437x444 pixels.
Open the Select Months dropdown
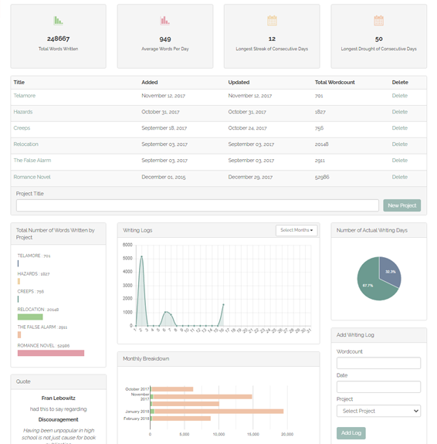click(x=296, y=230)
